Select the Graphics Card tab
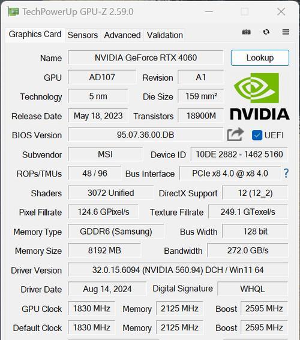The height and width of the screenshot is (340, 300). (x=35, y=34)
